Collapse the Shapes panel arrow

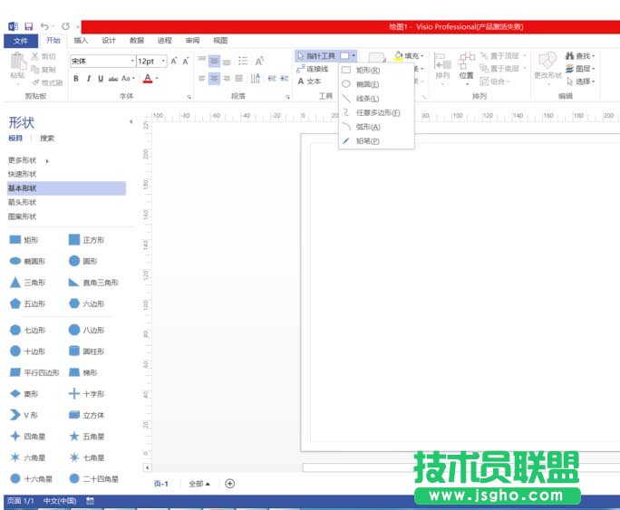(x=131, y=121)
